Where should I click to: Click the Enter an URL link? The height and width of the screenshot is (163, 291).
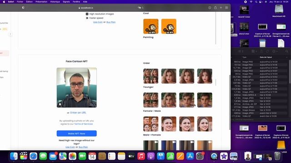tap(78, 113)
